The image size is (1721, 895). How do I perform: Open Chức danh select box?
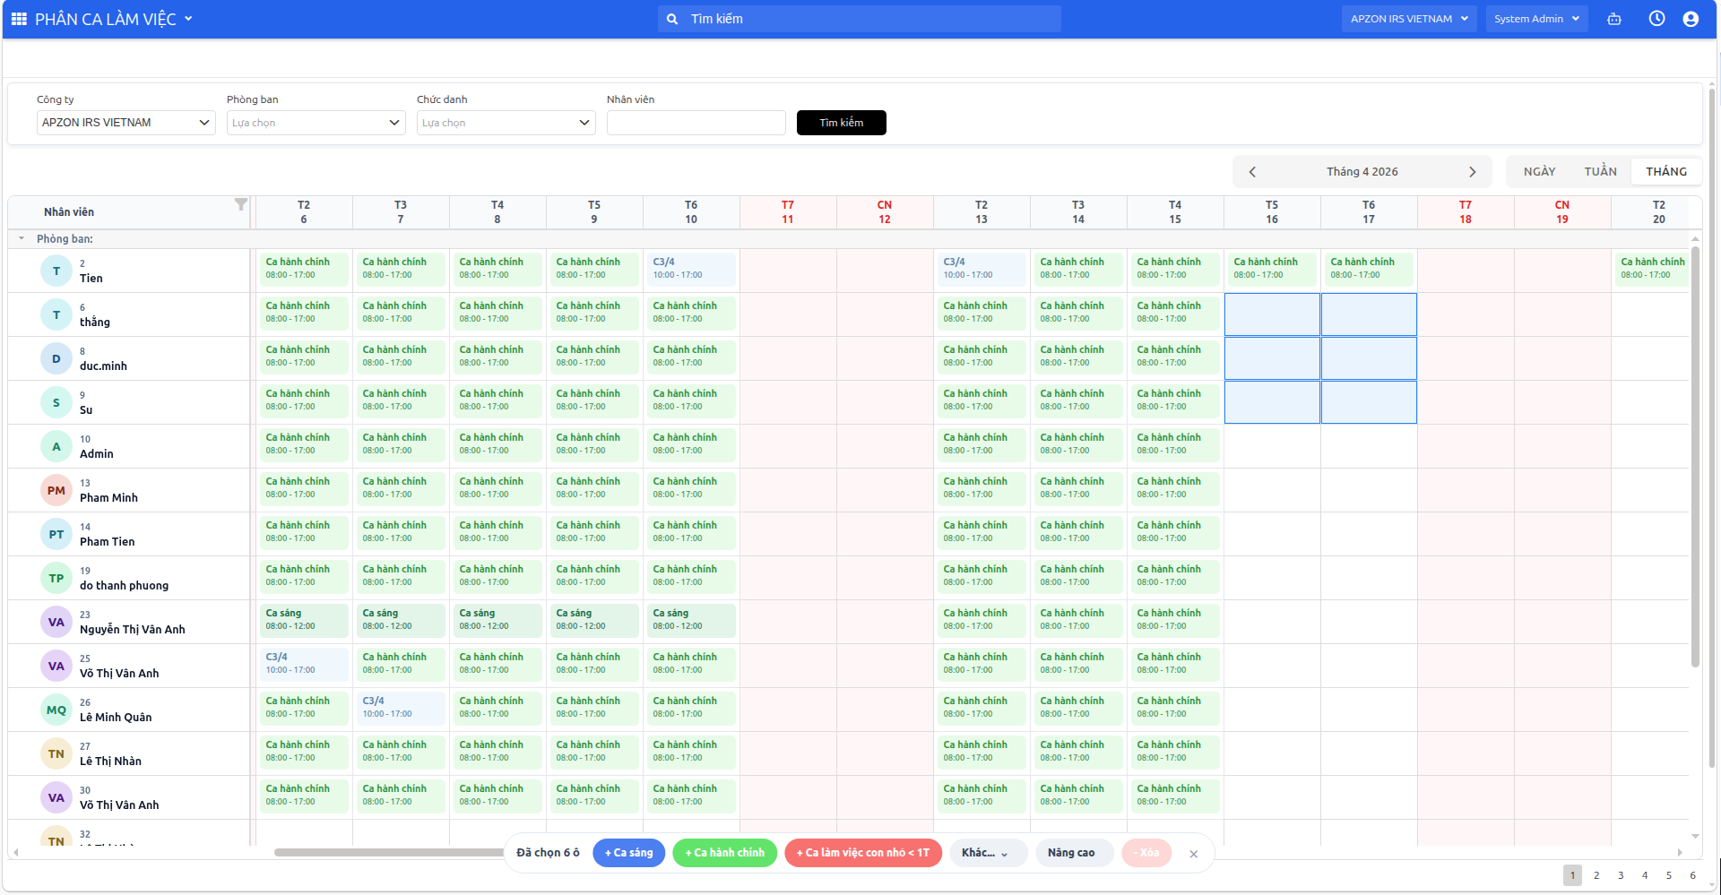pyautogui.click(x=506, y=123)
